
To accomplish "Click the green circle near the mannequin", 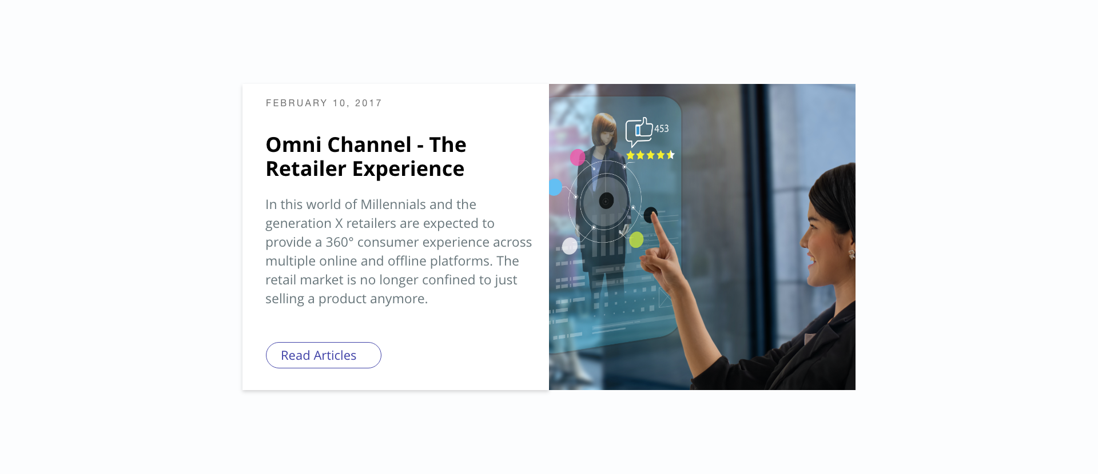I will click(x=636, y=240).
